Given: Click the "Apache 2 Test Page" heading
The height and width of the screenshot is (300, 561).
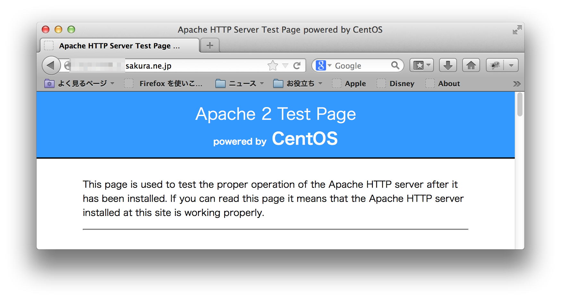Looking at the screenshot, I should 276,114.
